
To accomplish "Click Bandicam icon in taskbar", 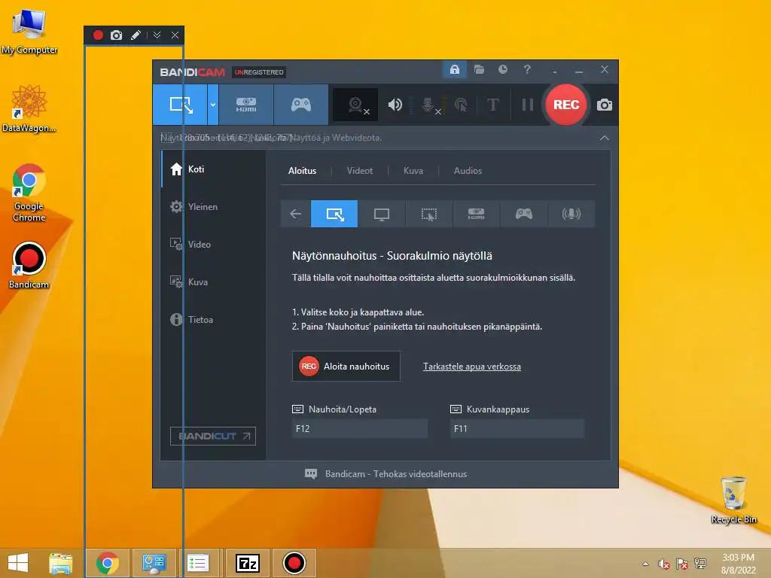I will (x=294, y=563).
